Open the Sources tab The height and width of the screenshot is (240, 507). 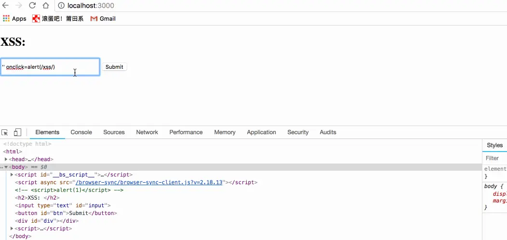[114, 132]
